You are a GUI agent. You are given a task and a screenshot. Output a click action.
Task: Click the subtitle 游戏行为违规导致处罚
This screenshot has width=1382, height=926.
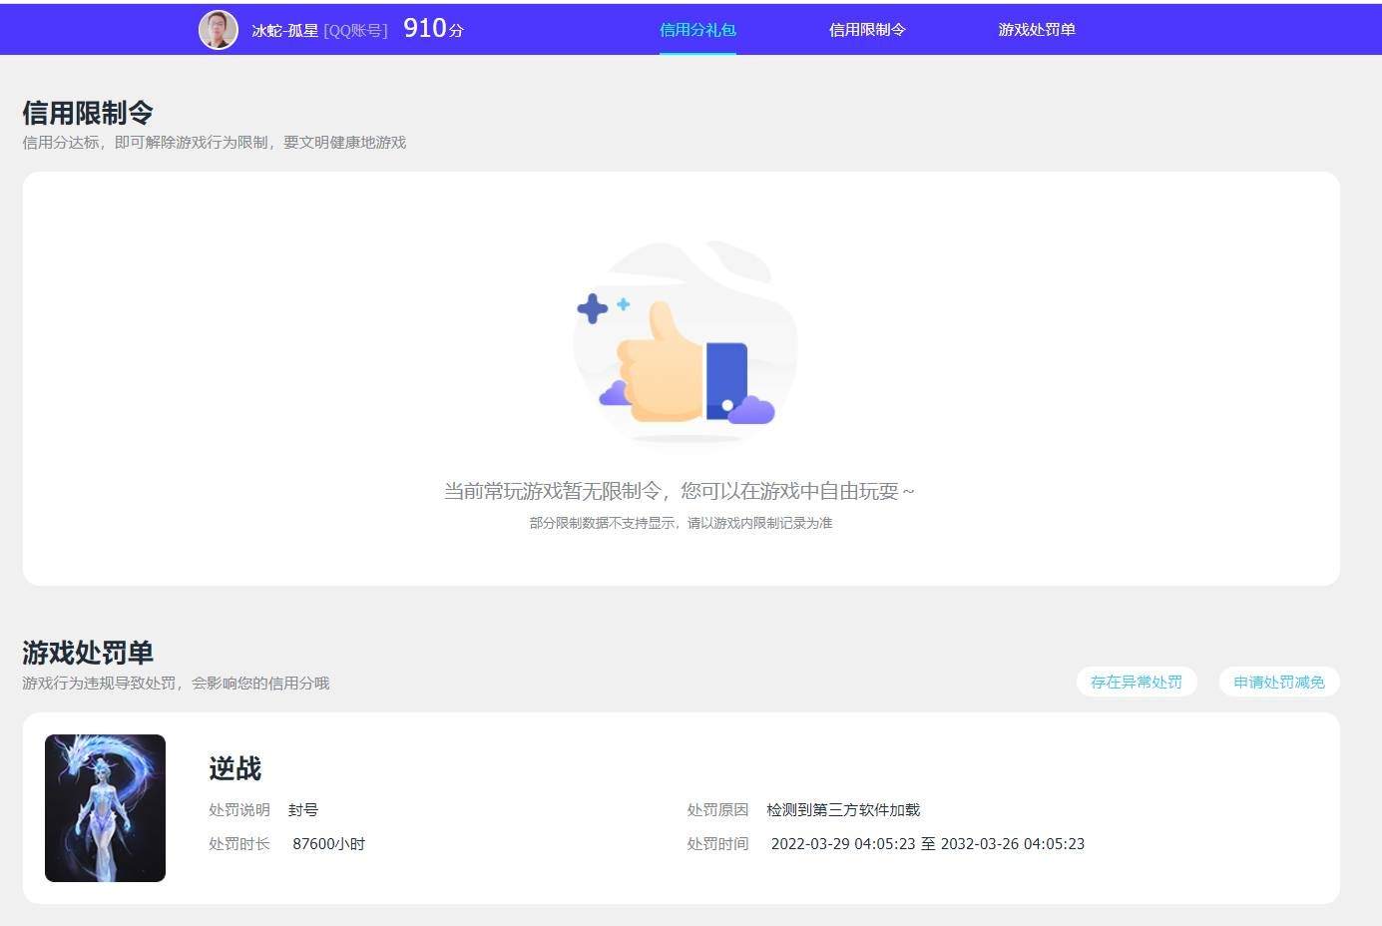tap(176, 684)
